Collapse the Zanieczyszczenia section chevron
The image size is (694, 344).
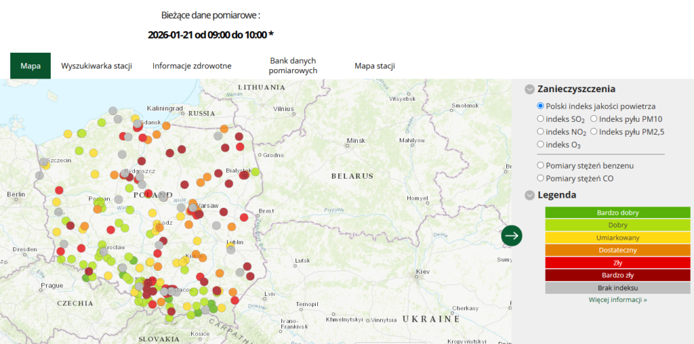[x=529, y=89]
